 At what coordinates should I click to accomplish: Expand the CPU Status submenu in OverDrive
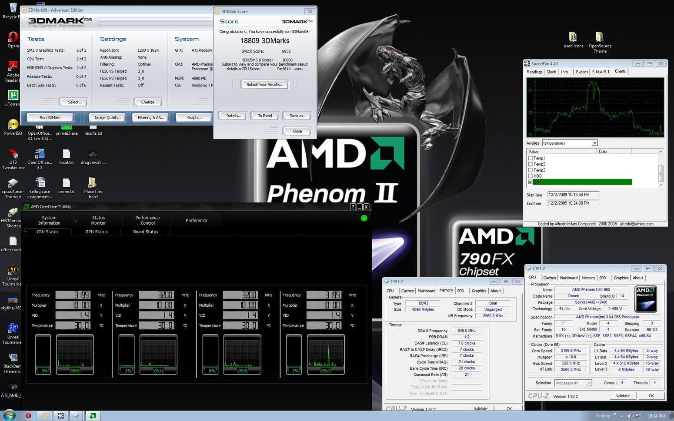coord(47,232)
